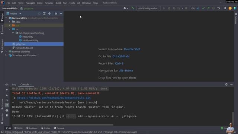238x134 pixels.
Task: Click Collapse All icon in Project panel
Action: point(49,14)
